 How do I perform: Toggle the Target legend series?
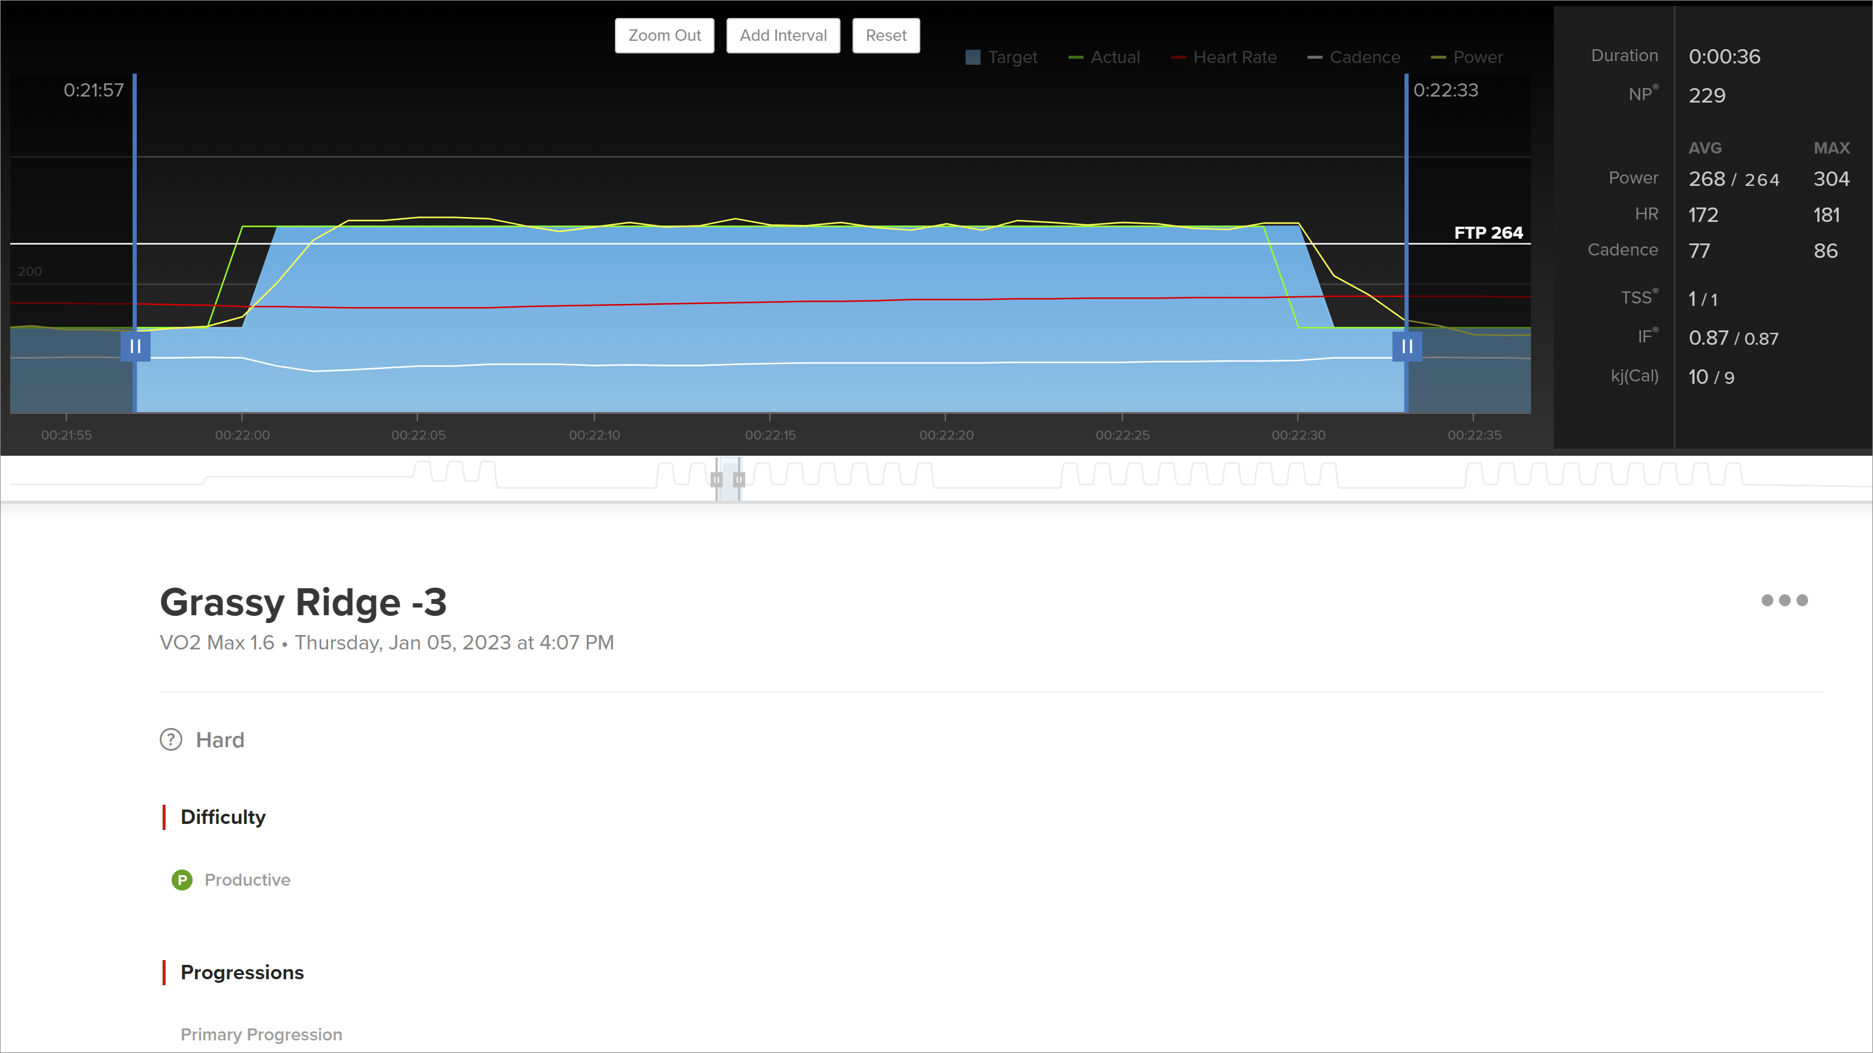tap(1001, 58)
